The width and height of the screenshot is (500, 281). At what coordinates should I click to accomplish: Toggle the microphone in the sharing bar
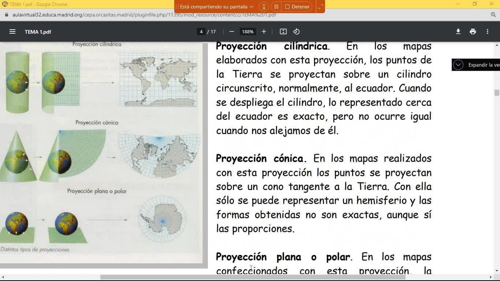point(264,7)
